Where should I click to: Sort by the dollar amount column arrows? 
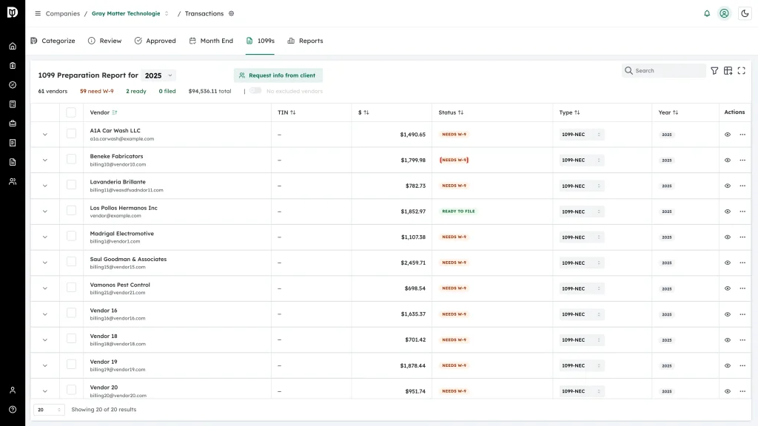coord(366,112)
